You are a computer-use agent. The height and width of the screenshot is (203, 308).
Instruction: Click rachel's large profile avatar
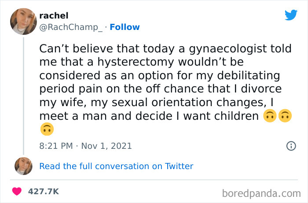[x=23, y=21]
